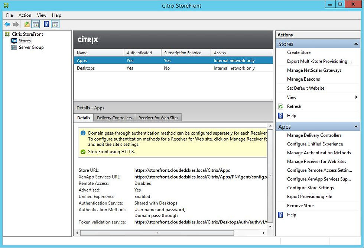Click the Refresh action label
Viewport: 364px width, 248px height.
pyautogui.click(x=294, y=106)
